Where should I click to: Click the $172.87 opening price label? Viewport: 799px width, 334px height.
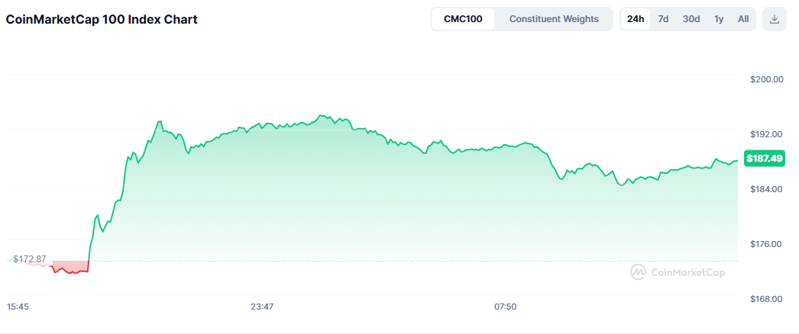tap(29, 259)
